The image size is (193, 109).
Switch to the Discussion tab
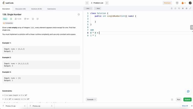pyautogui.click(x=21, y=9)
